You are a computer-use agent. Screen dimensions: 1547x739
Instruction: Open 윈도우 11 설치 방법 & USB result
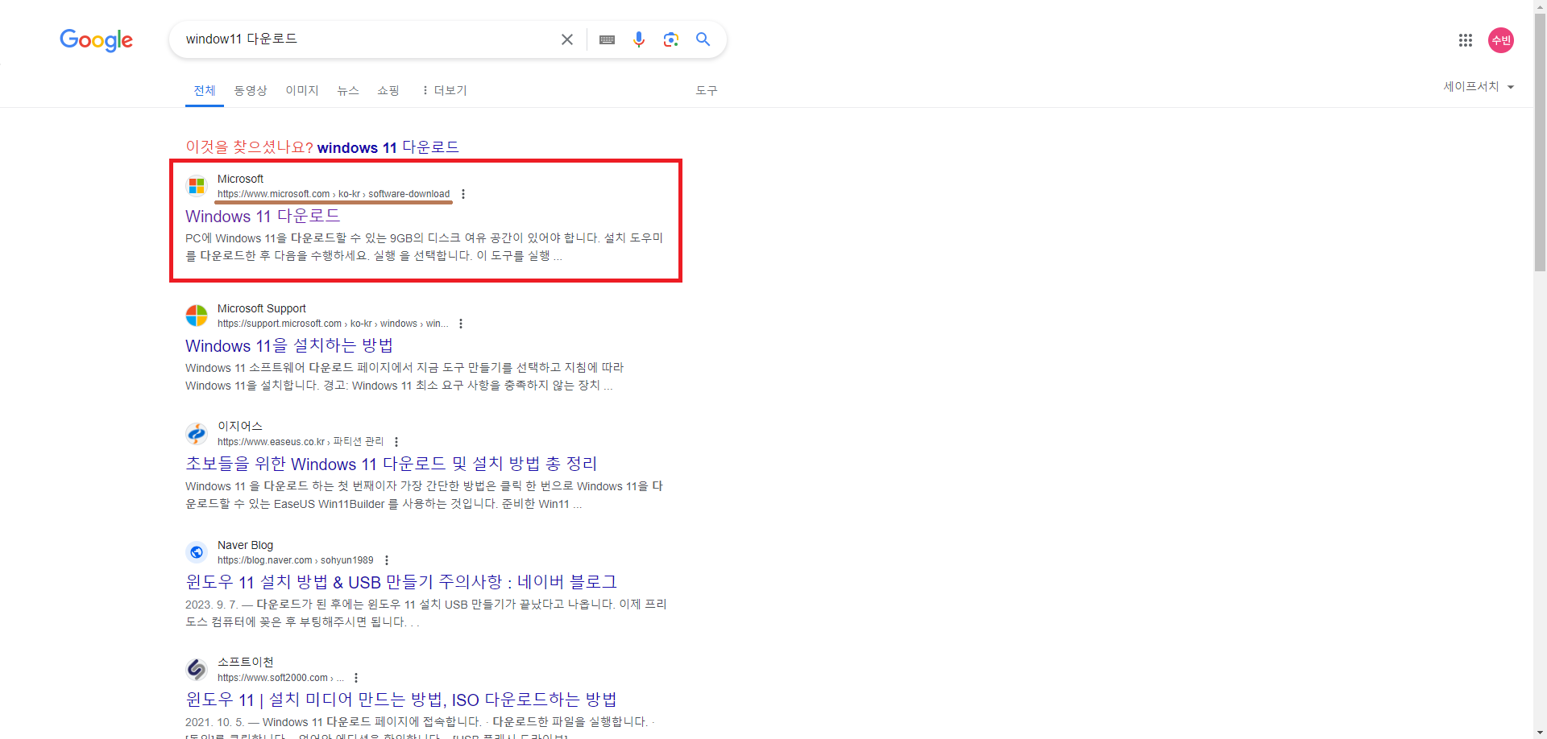coord(401,582)
